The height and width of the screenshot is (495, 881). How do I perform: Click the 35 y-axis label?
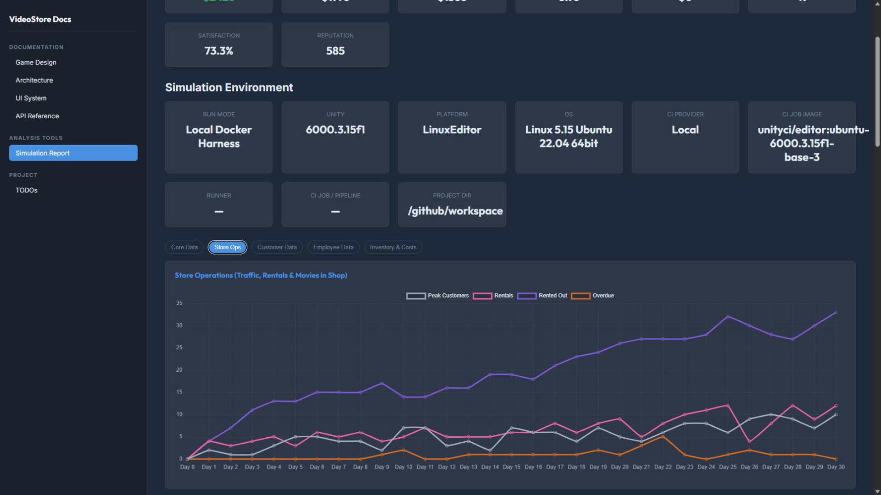pos(179,303)
